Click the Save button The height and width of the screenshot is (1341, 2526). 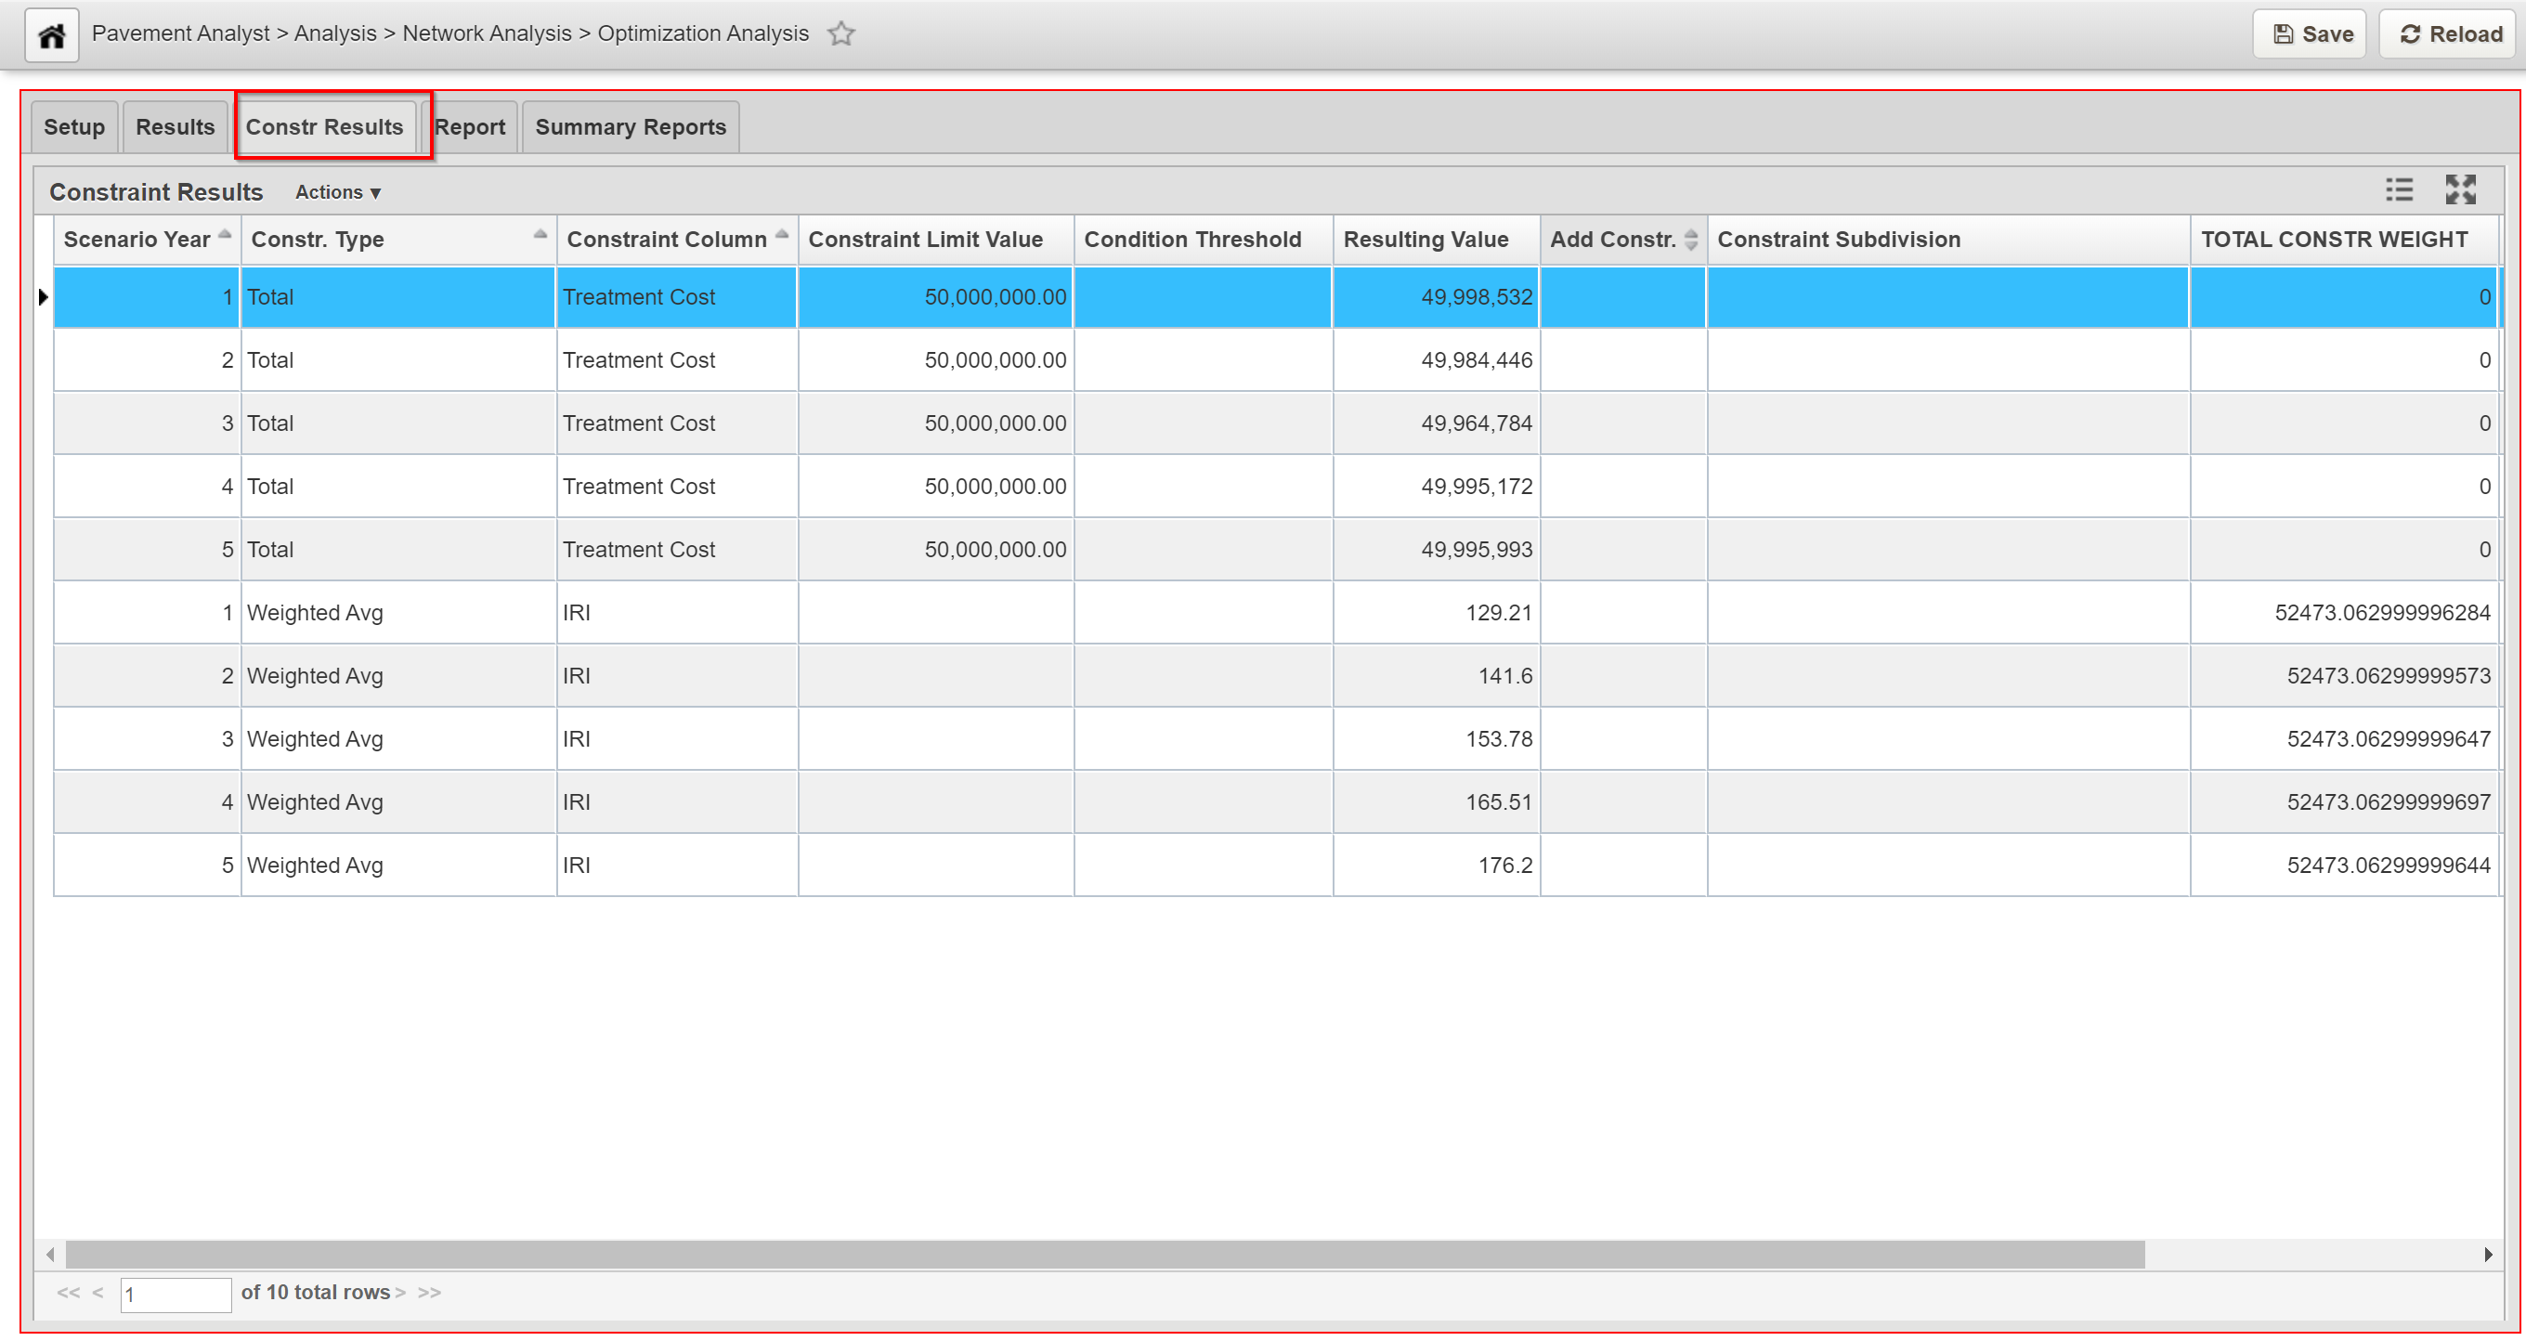click(x=2311, y=34)
